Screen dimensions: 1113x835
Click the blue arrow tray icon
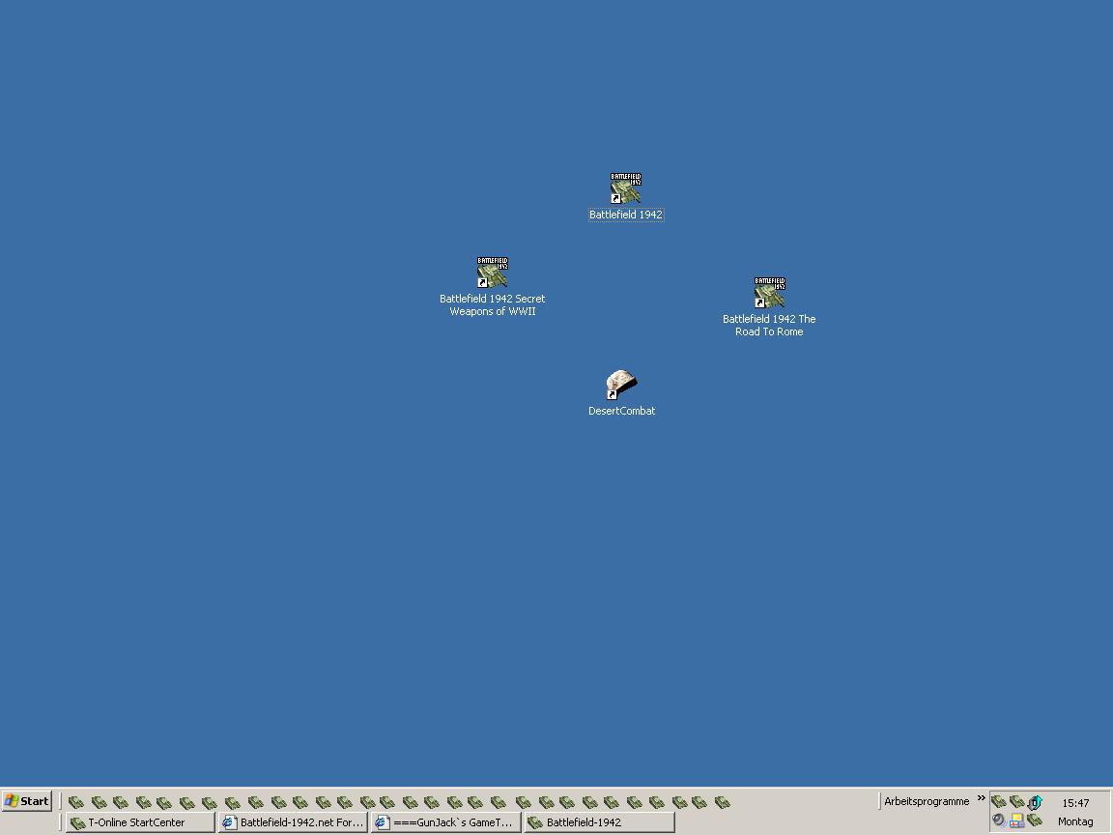click(x=1035, y=802)
